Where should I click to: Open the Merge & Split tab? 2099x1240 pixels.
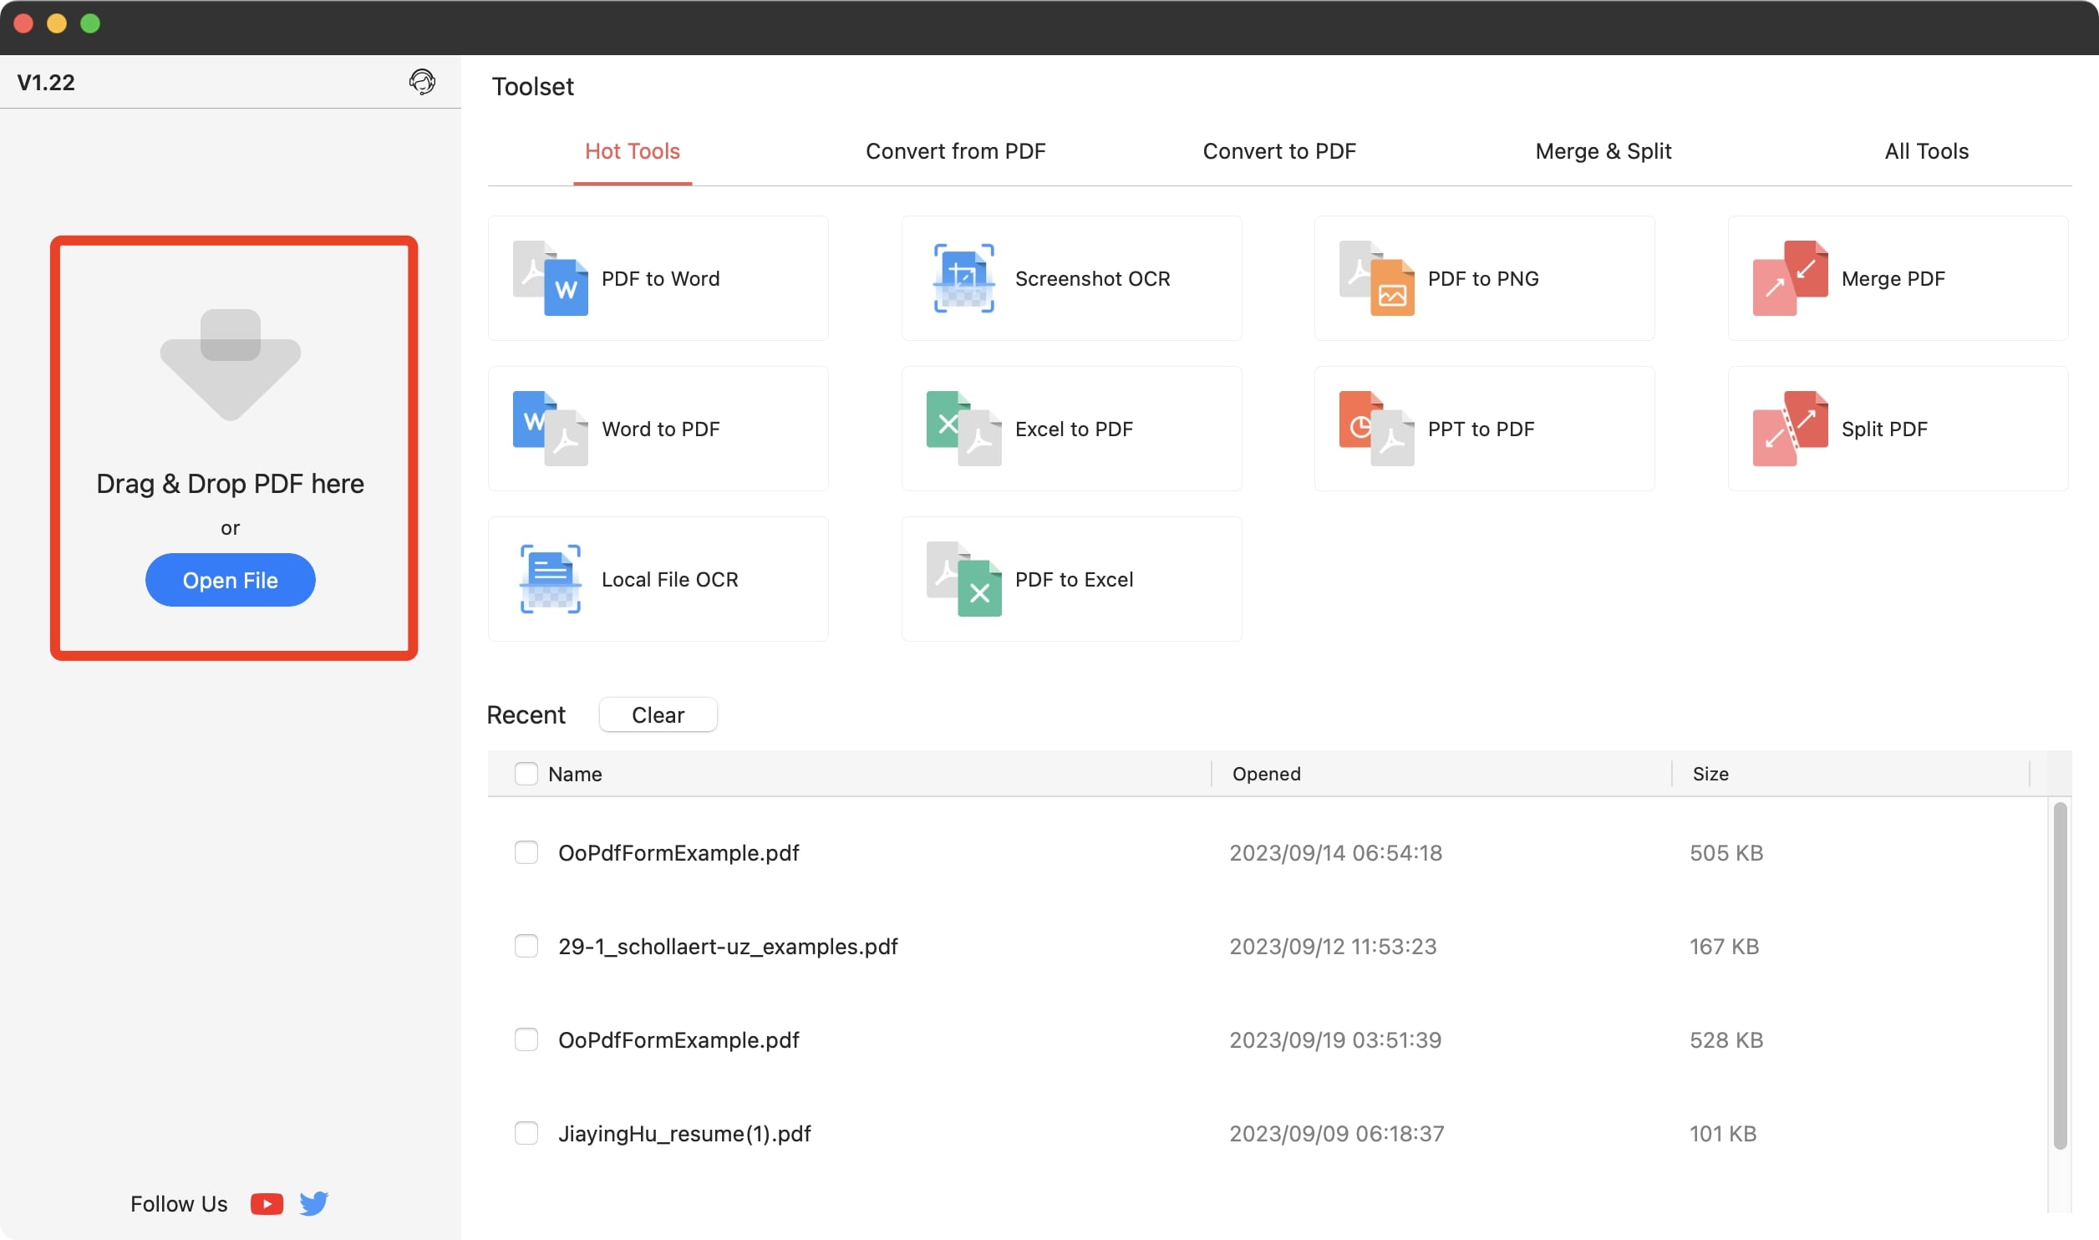1603,151
